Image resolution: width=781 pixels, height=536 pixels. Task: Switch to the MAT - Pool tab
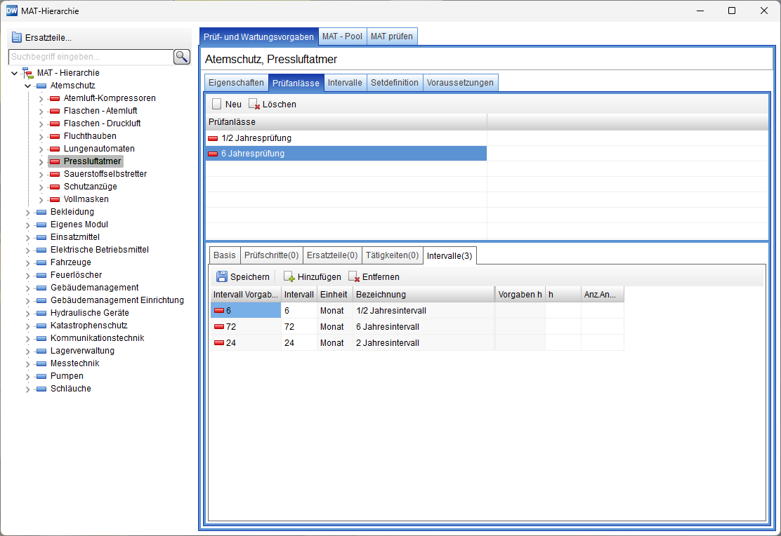click(343, 36)
